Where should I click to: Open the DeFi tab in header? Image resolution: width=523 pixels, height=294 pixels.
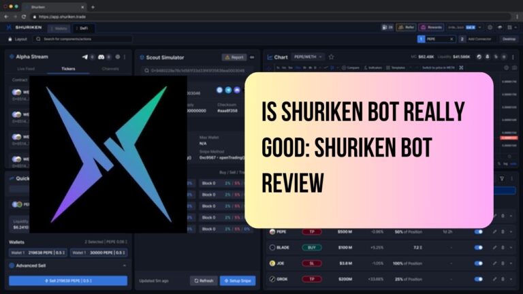82,29
